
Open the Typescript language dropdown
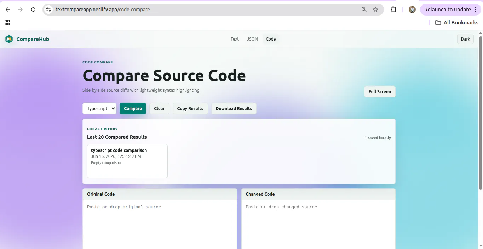(99, 109)
